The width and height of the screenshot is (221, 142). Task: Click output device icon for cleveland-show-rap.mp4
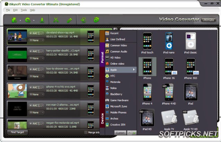91,37
